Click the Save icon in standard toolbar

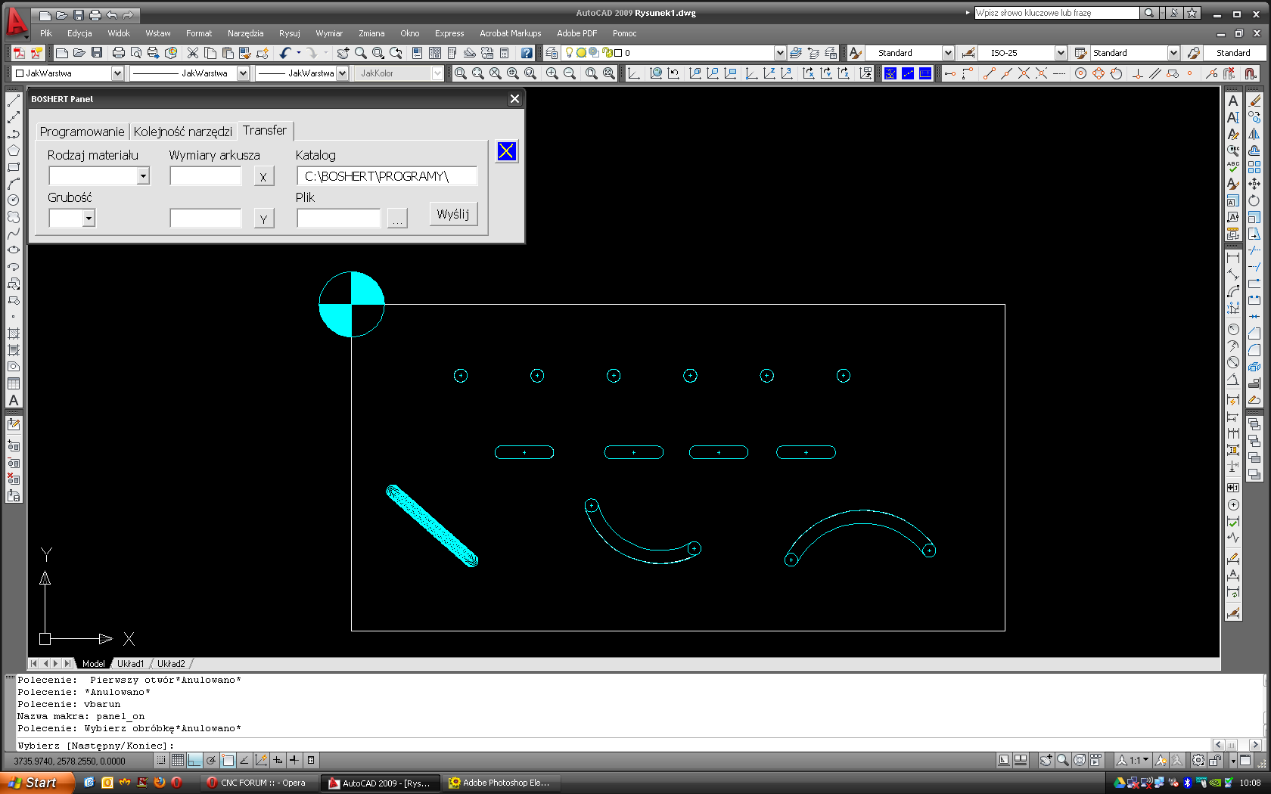tap(97, 53)
